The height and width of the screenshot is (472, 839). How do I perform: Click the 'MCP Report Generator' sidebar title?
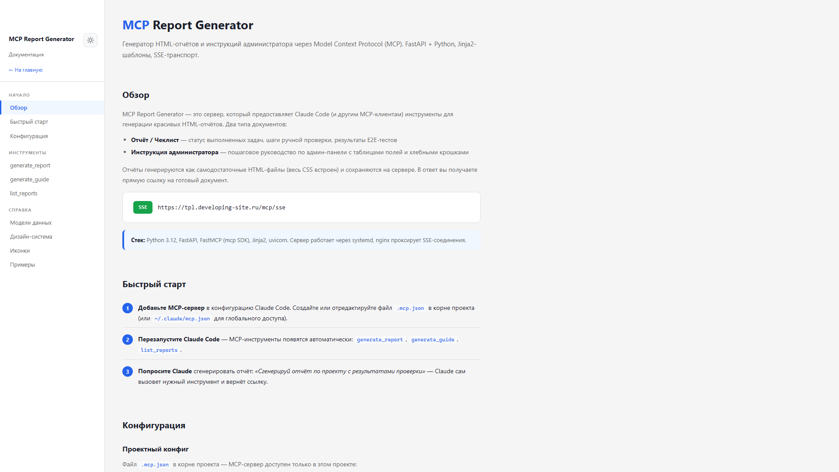[42, 39]
